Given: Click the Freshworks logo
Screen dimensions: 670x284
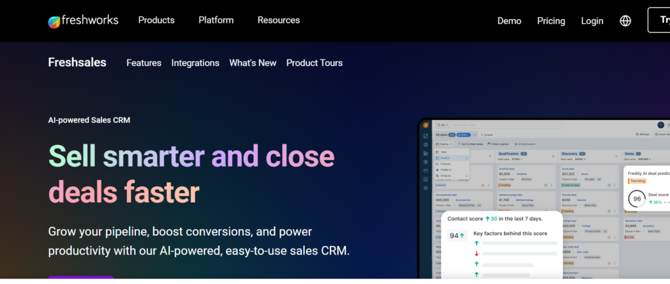Looking at the screenshot, I should click(83, 21).
